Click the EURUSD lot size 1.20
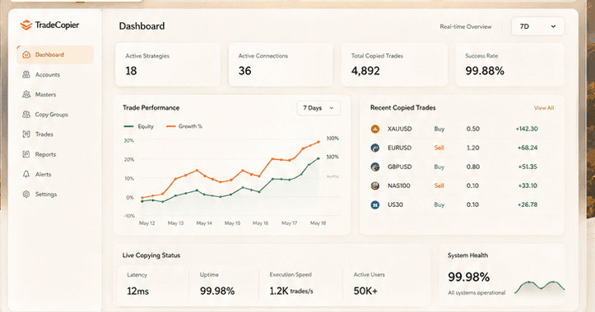 tap(473, 148)
